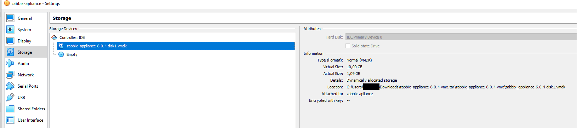The width and height of the screenshot is (577, 128).
Task: Open Network settings page
Action: click(x=26, y=75)
